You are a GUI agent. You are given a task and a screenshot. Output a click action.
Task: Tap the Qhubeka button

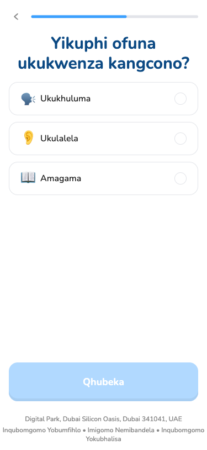104,382
